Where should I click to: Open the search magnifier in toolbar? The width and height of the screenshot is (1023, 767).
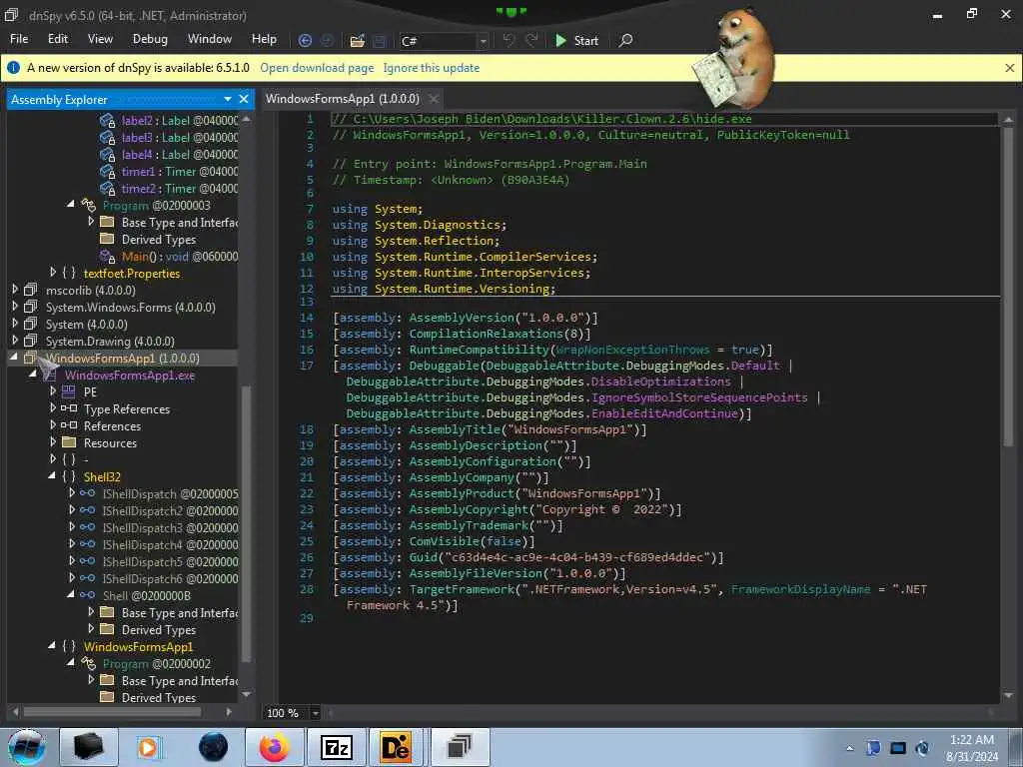point(625,40)
